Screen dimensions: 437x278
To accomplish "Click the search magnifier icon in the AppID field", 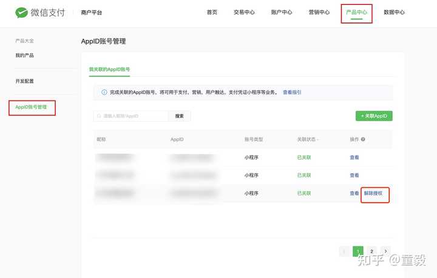I will [x=99, y=116].
